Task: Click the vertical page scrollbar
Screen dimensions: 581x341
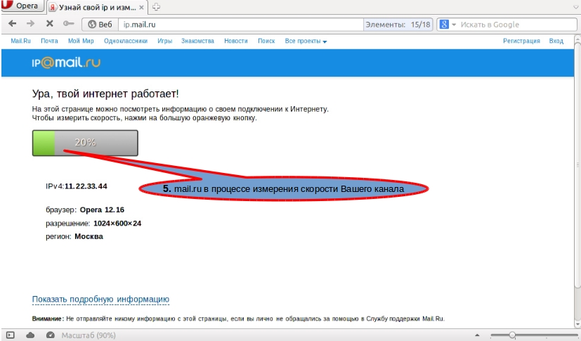Action: pos(577,165)
